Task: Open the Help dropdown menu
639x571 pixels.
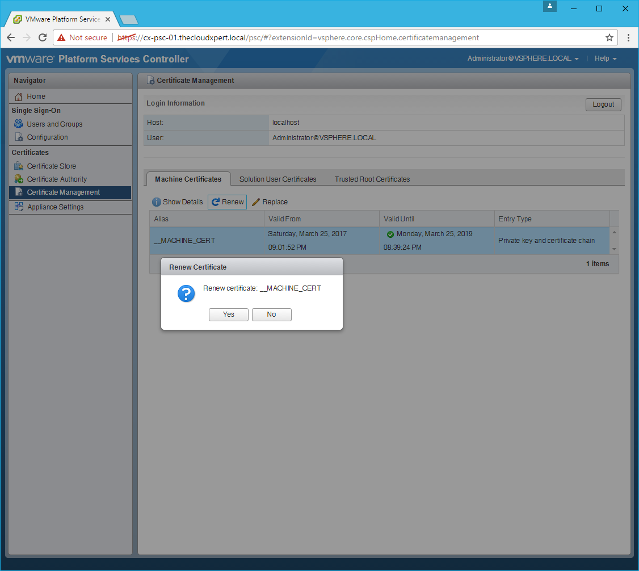Action: click(605, 58)
